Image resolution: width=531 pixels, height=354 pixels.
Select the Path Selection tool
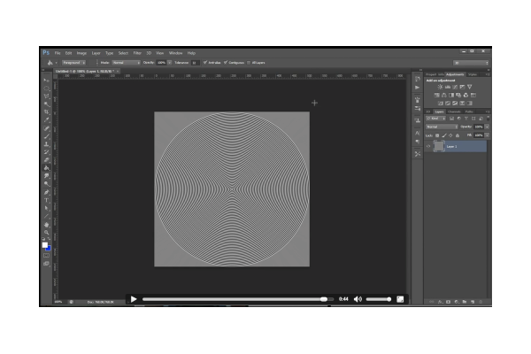(x=46, y=208)
